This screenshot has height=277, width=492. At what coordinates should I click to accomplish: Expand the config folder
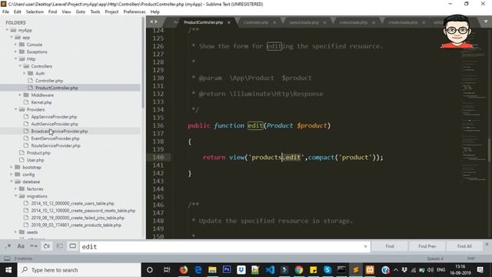(12, 175)
